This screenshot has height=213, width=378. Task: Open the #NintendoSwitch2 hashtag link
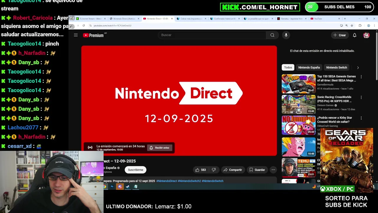point(189,181)
